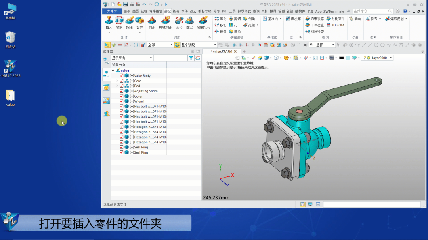Click the black color swatch in view toolbar
428x240 pixels.
[341, 58]
